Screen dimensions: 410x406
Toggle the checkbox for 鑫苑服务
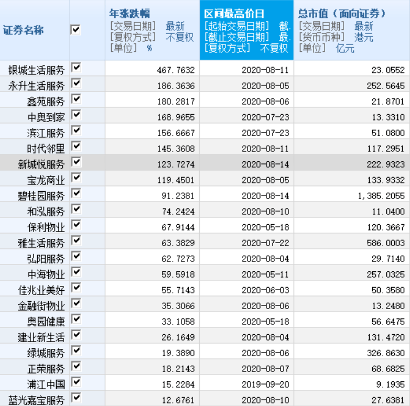point(76,99)
